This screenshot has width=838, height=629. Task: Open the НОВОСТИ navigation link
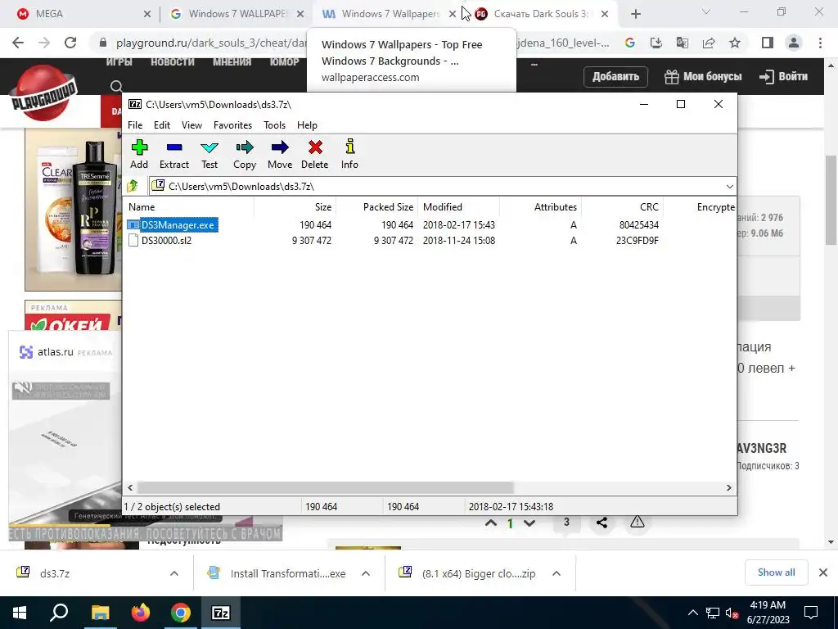point(172,62)
